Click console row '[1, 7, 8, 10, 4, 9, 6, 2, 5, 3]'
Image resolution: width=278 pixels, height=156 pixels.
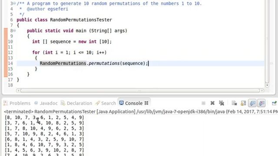coord(44,128)
